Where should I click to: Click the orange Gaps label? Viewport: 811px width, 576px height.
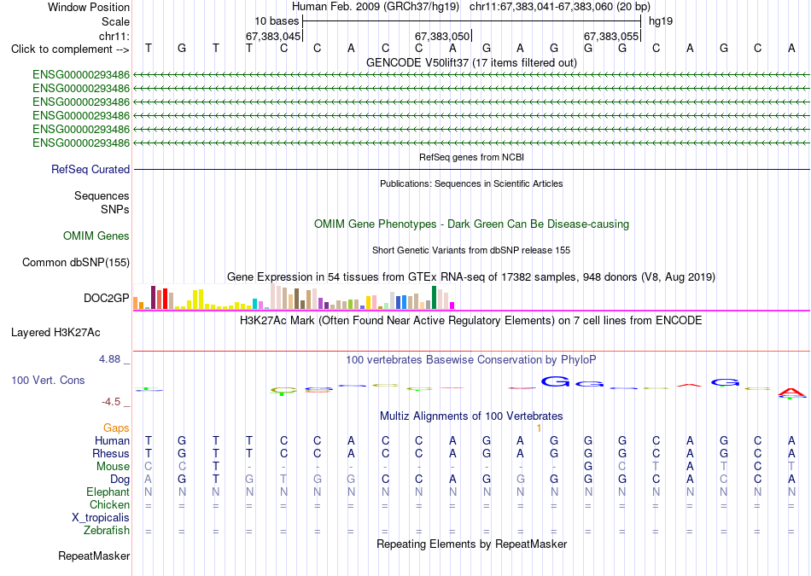tap(116, 428)
